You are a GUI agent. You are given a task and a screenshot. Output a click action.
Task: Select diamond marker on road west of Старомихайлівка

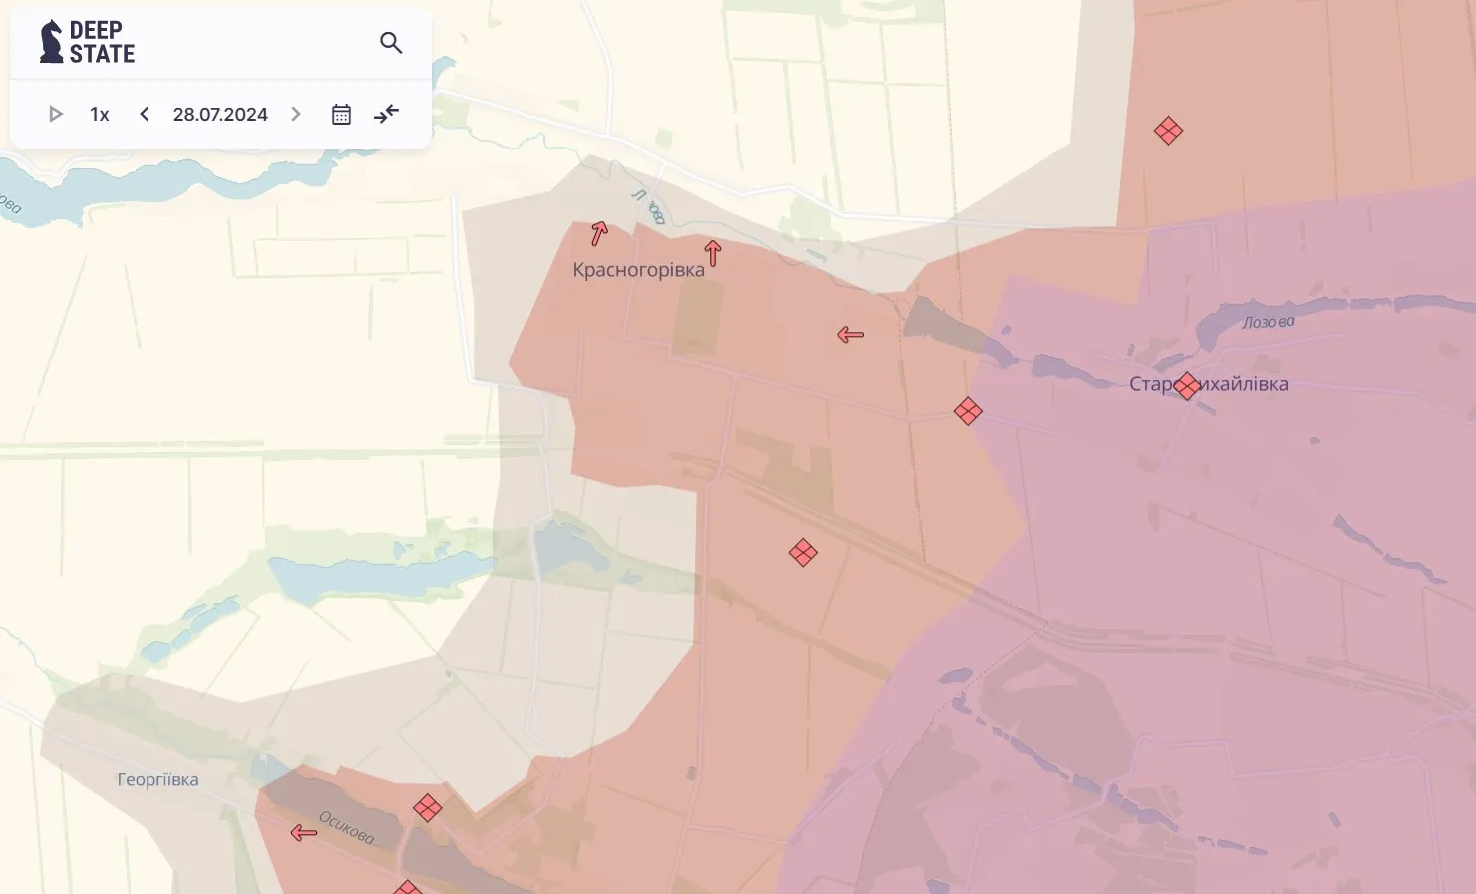coord(967,411)
